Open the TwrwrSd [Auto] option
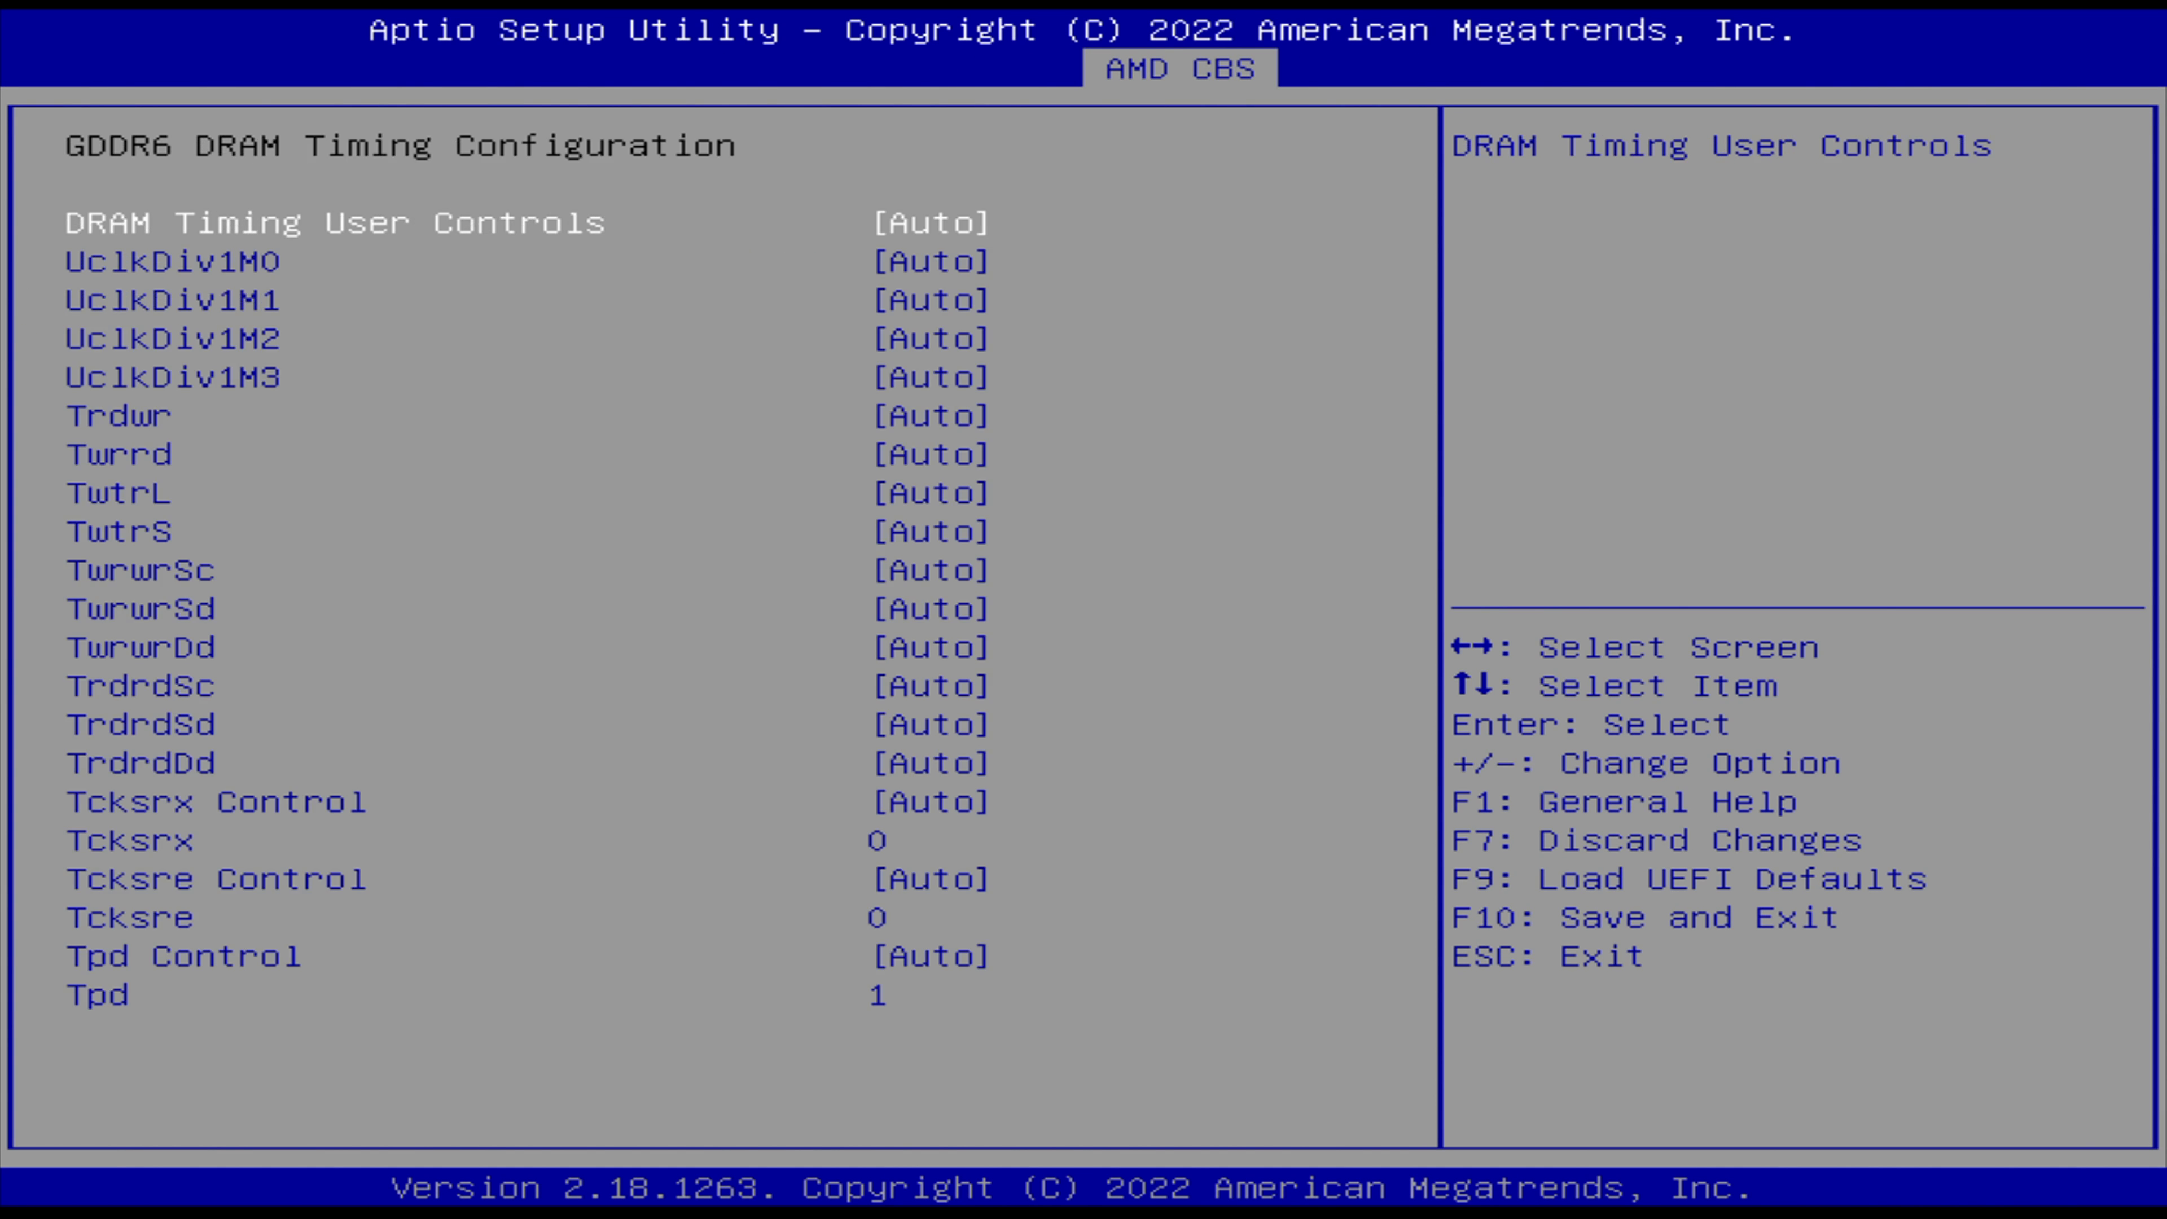2167x1219 pixels. point(931,609)
